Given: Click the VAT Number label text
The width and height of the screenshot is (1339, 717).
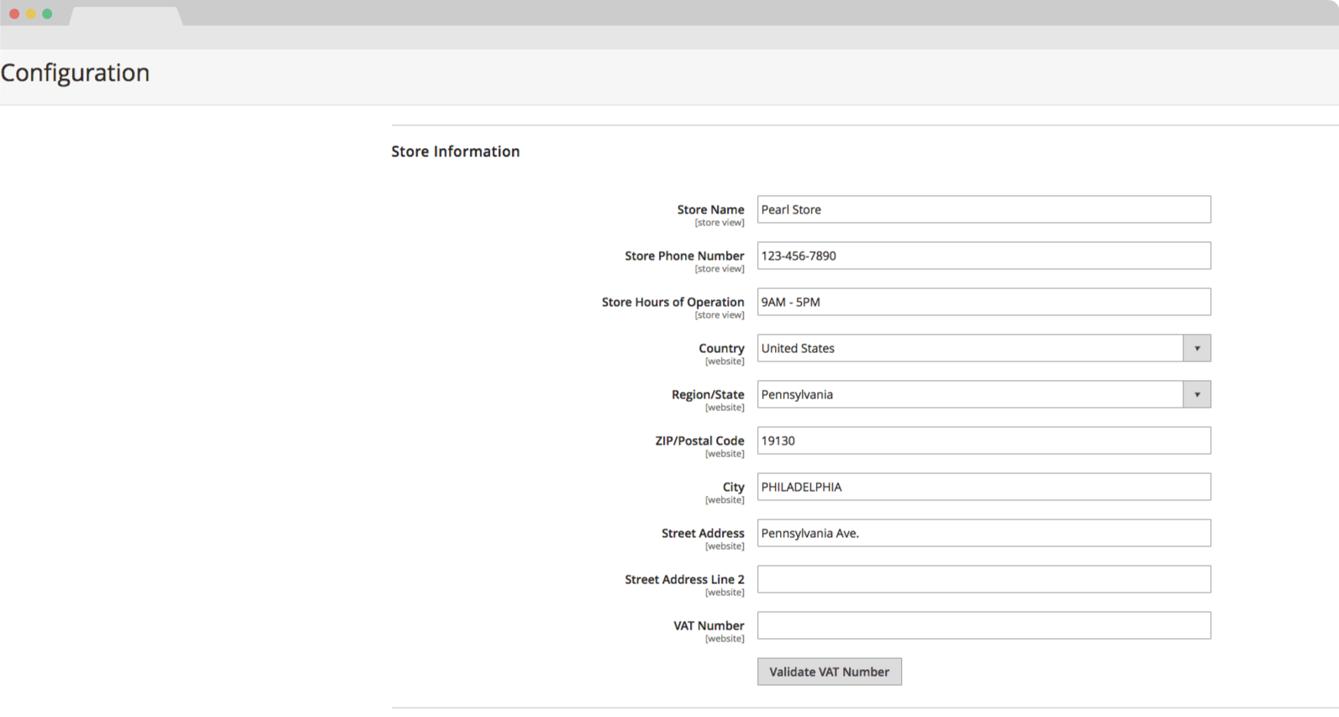Looking at the screenshot, I should (709, 625).
